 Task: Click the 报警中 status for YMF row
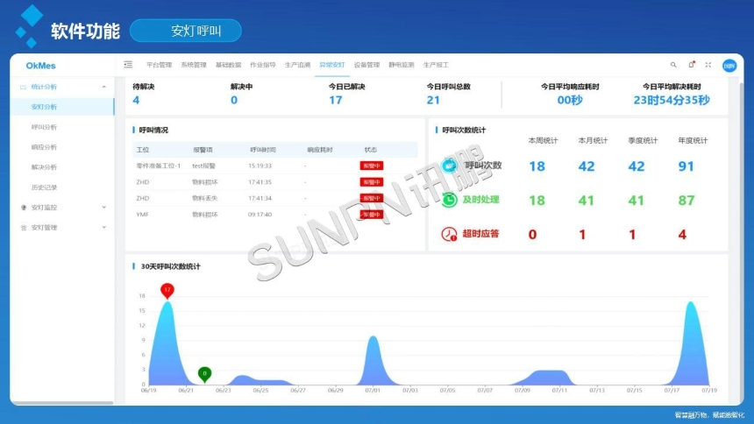pos(372,215)
